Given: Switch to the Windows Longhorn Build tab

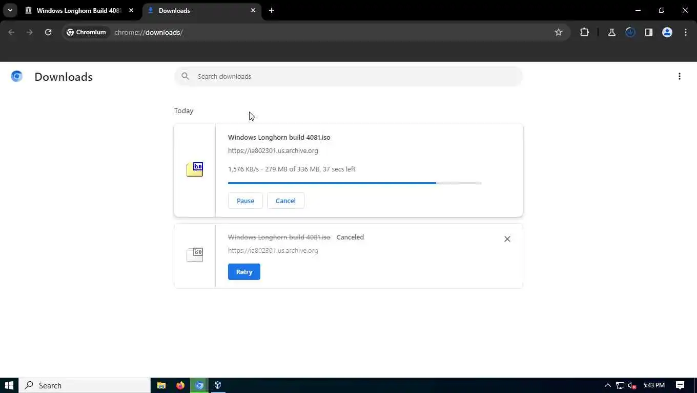Looking at the screenshot, I should pyautogui.click(x=78, y=10).
